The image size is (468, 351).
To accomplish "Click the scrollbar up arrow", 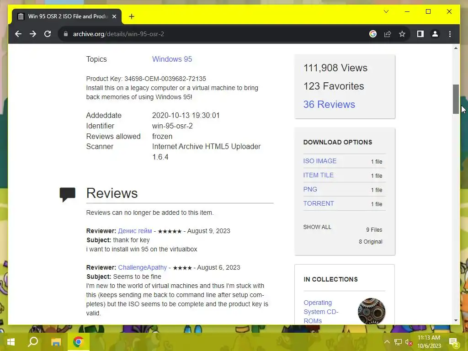I will [x=456, y=48].
